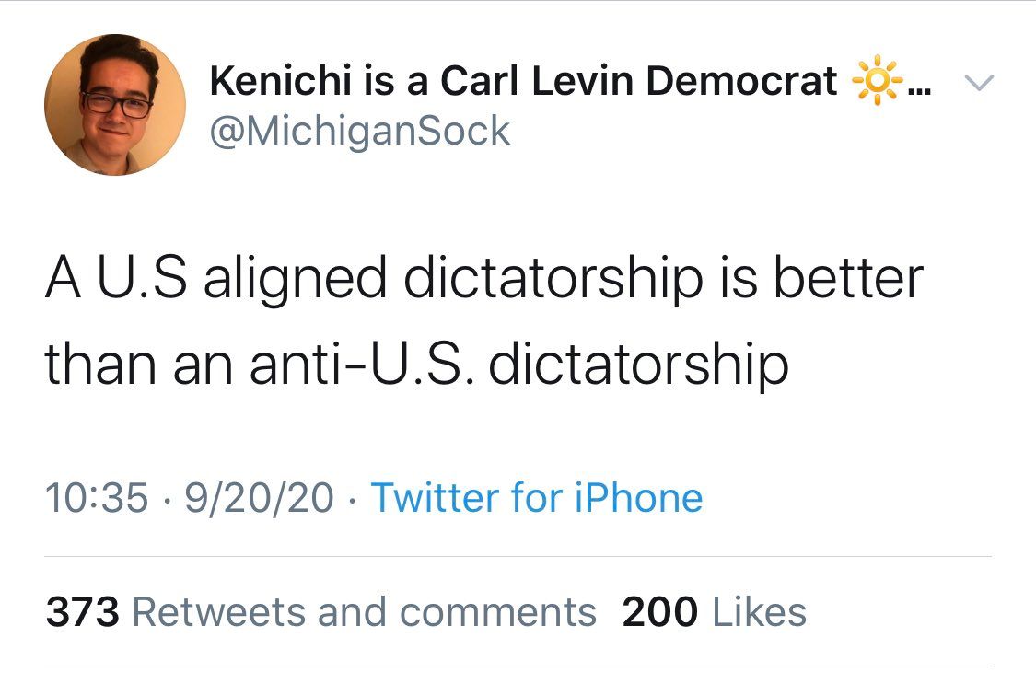Image resolution: width=1036 pixels, height=695 pixels.
Task: Click the word 'Likes' in stats row
Action: (761, 612)
